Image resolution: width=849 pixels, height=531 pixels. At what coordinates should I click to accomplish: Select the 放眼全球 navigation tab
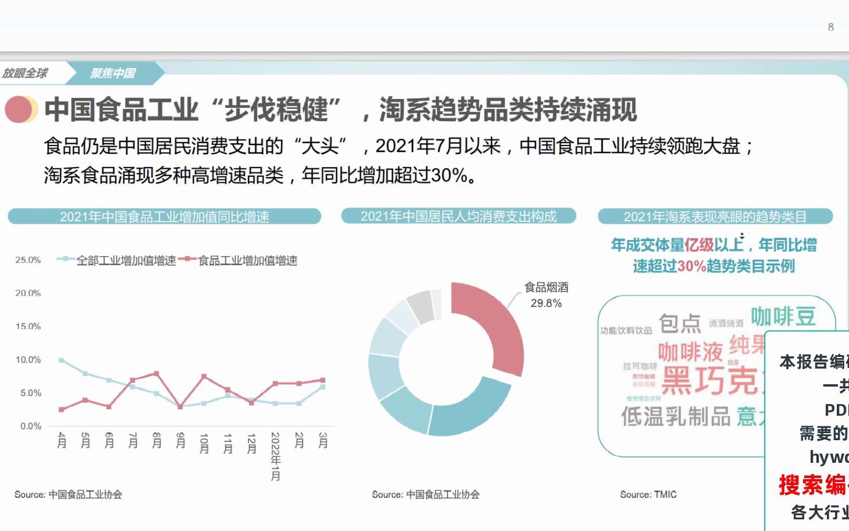(x=25, y=73)
